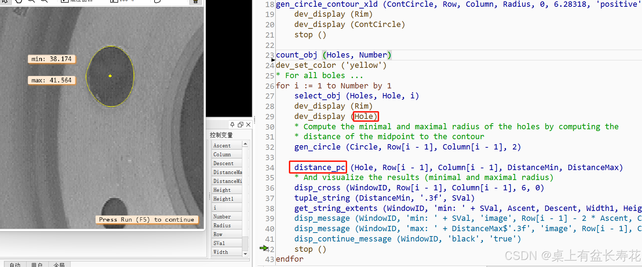This screenshot has height=267, width=642.
Task: Click the 'min: 38.174' label in image
Action: click(x=52, y=59)
